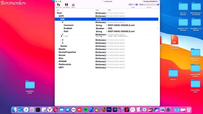Open Finder from the Dock
Image resolution: width=203 pixels, height=114 pixels.
(14, 110)
